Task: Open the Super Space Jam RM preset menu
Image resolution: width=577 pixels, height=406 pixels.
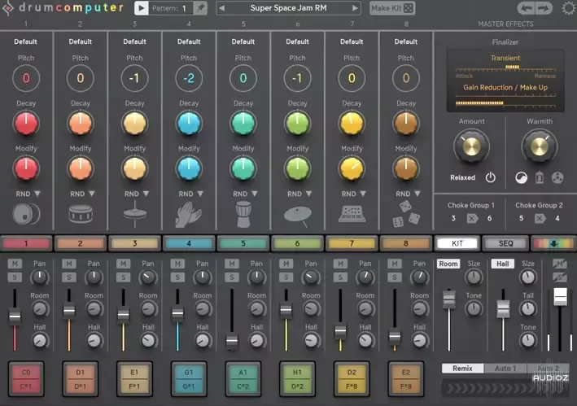Action: [x=288, y=8]
